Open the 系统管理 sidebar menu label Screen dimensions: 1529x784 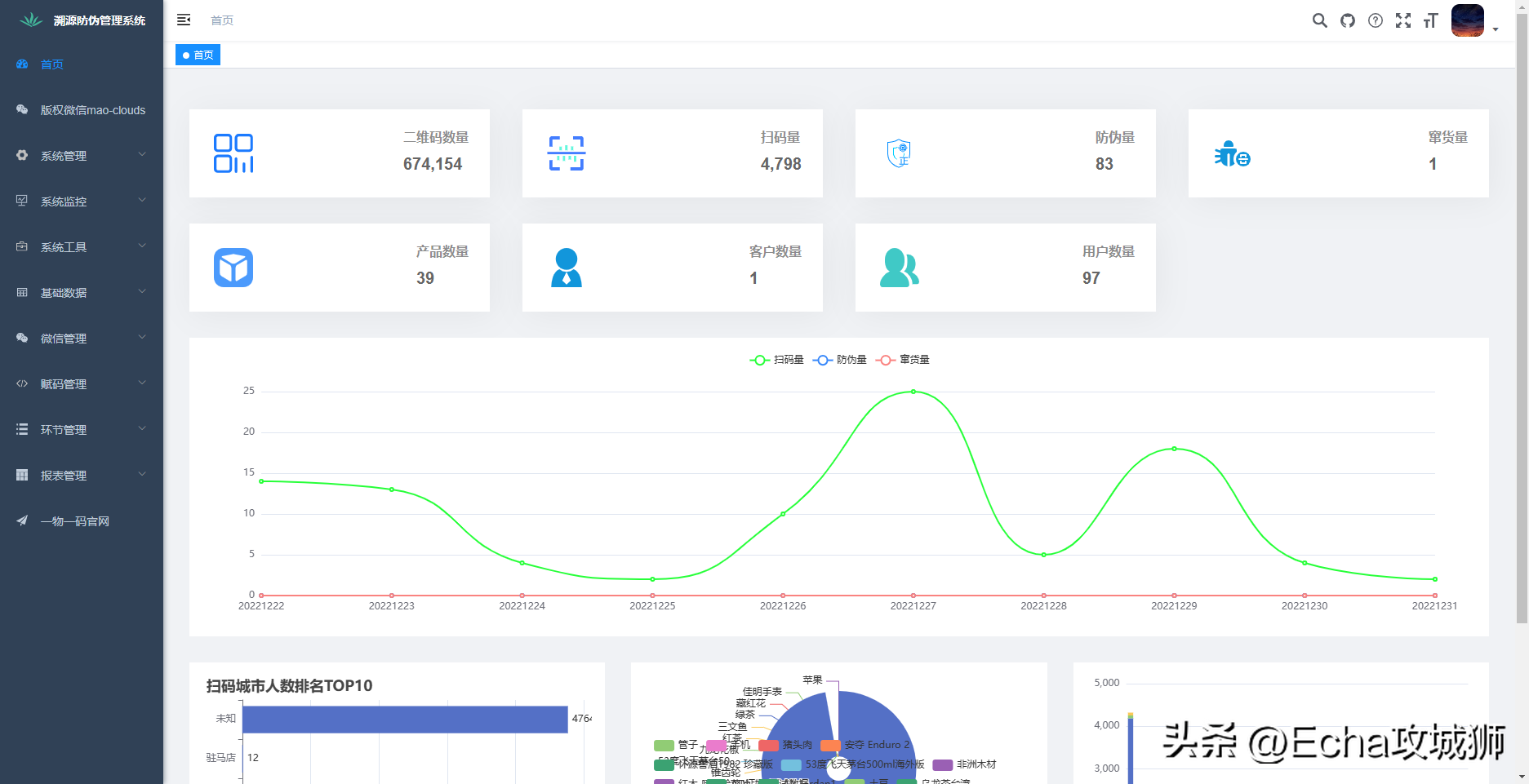pos(64,156)
